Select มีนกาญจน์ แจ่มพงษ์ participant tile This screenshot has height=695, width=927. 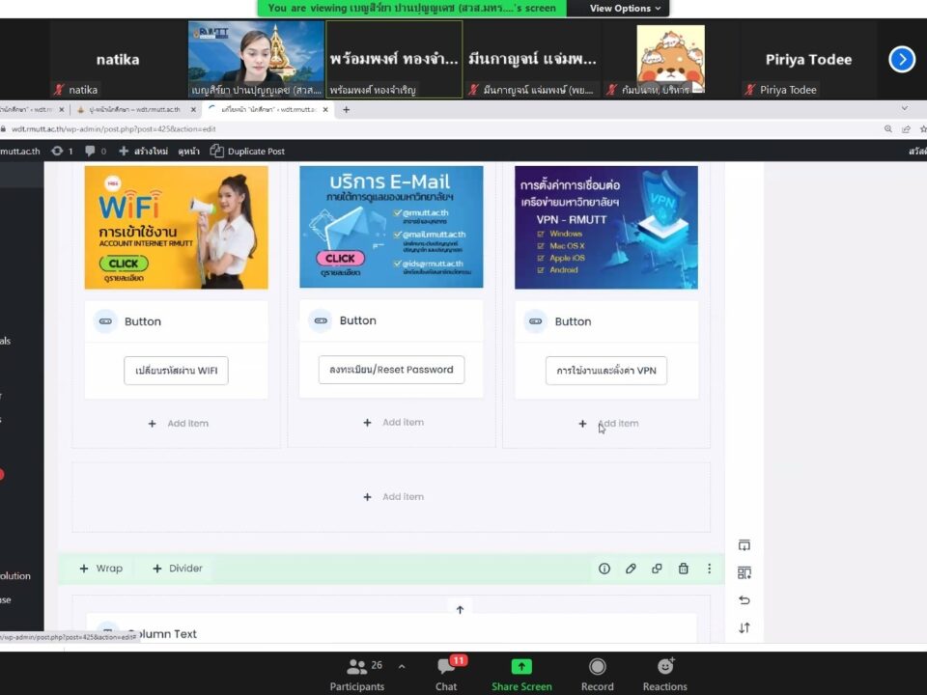(x=532, y=59)
